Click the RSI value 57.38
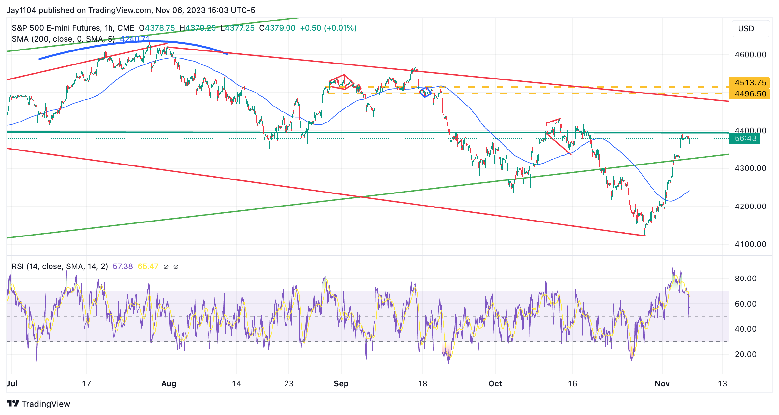This screenshot has height=415, width=779. point(123,266)
